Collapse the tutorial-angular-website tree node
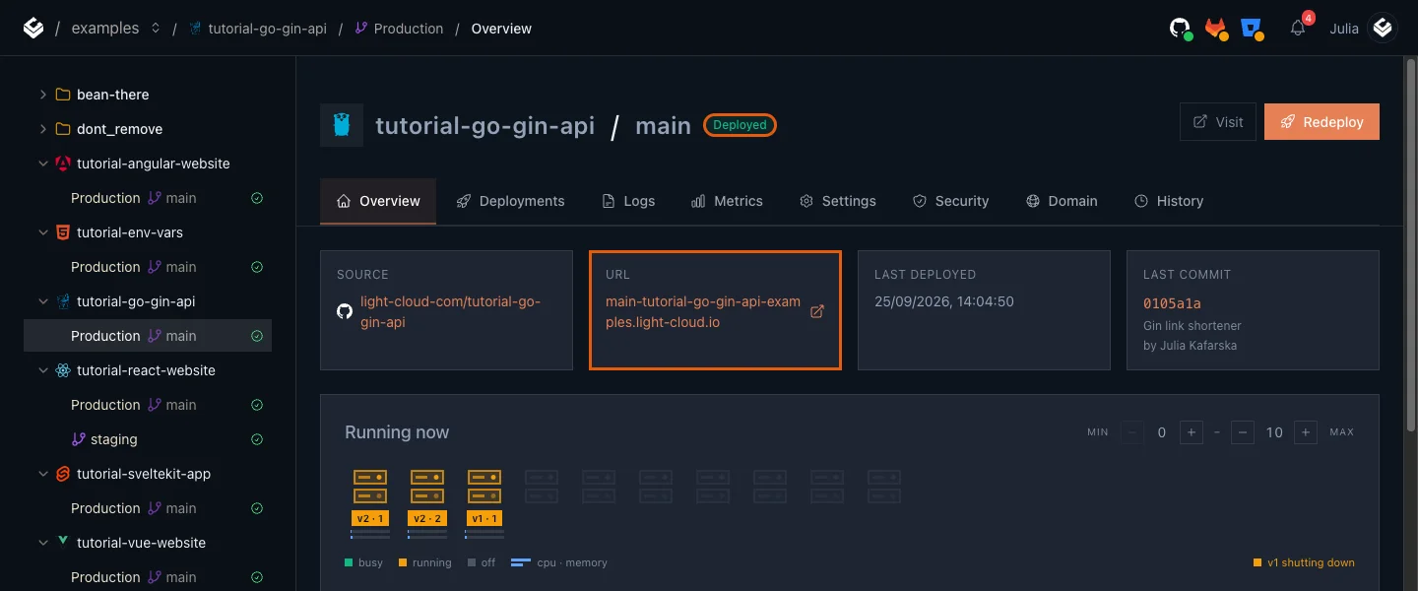Screen dimensions: 1418x591 point(42,164)
